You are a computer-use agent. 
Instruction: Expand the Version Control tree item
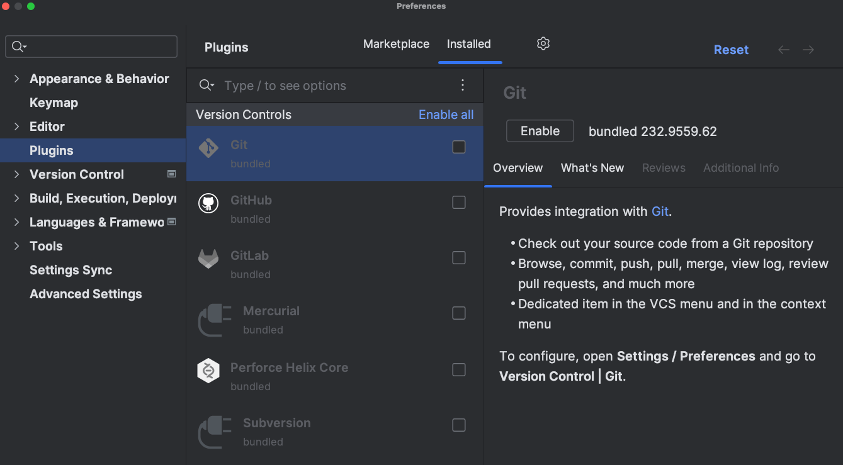coord(16,174)
